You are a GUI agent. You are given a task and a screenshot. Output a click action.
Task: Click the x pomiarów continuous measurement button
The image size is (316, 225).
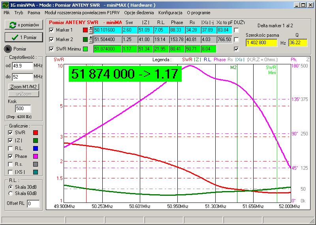(x=23, y=25)
